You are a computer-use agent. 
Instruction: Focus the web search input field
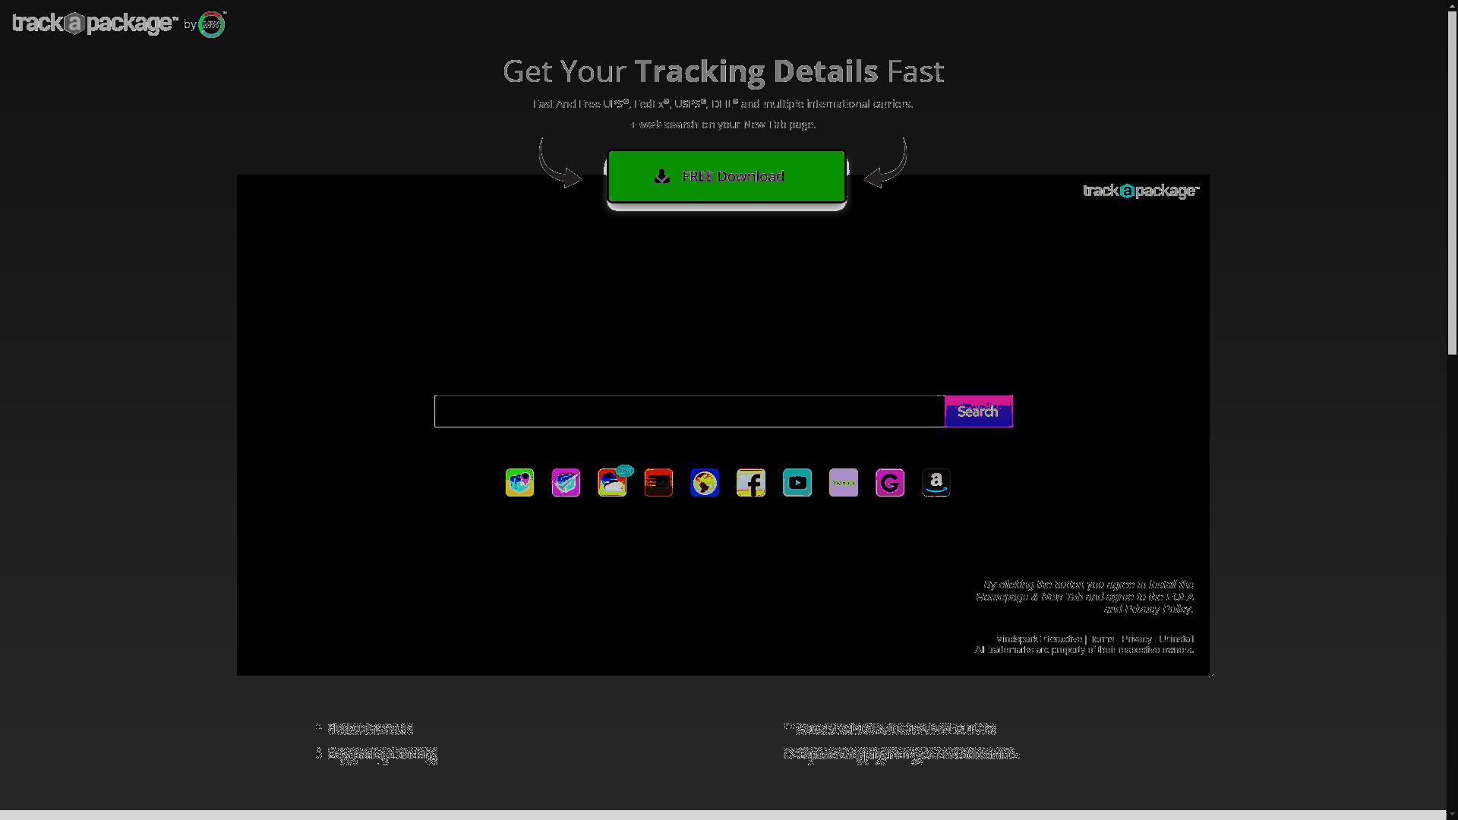[690, 411]
